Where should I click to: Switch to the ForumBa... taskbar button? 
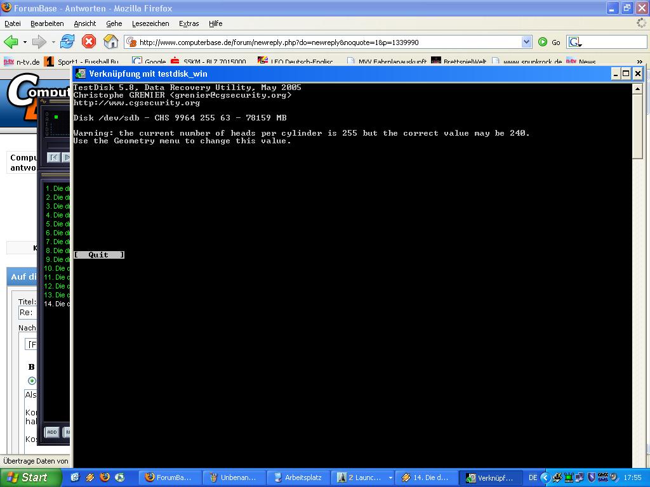coord(170,477)
